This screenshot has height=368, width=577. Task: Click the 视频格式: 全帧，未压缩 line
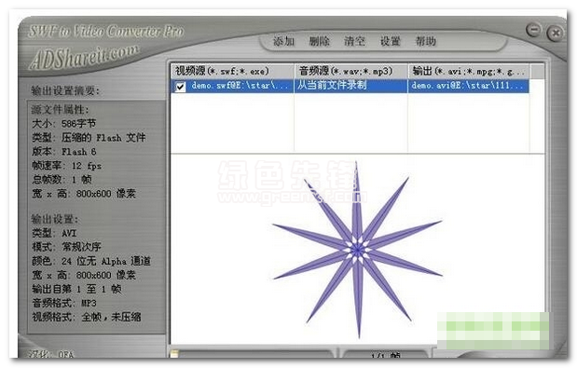coord(87,317)
